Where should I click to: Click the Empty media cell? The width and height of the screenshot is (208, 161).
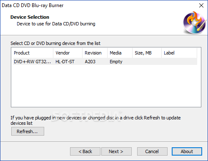pos(116,62)
